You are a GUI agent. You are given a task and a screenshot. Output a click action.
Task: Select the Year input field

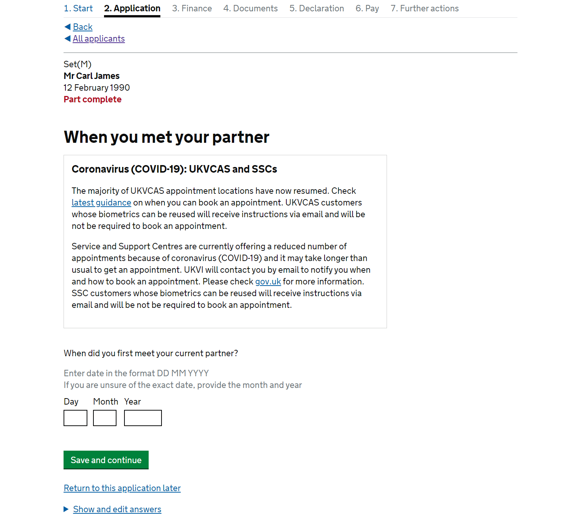pos(143,418)
